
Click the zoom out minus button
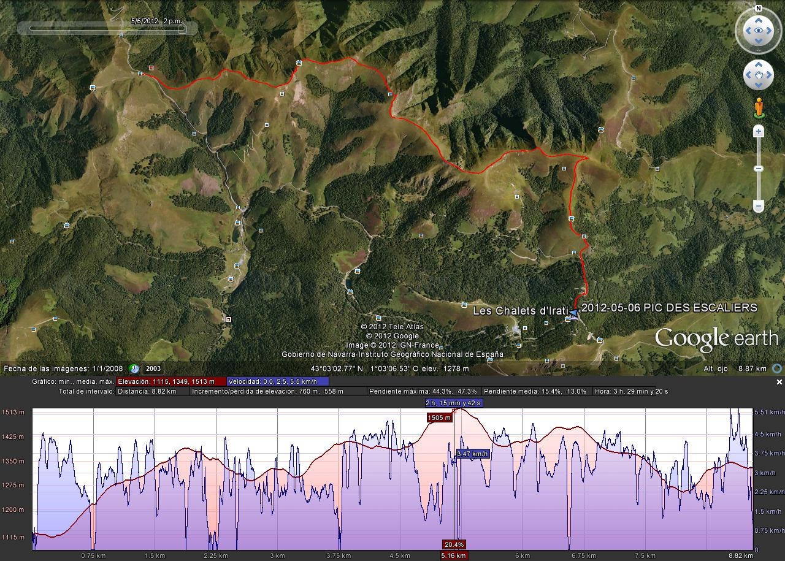click(759, 206)
